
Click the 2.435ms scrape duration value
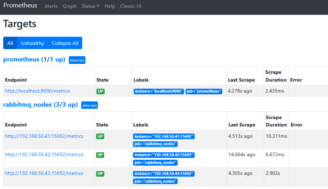point(275,91)
